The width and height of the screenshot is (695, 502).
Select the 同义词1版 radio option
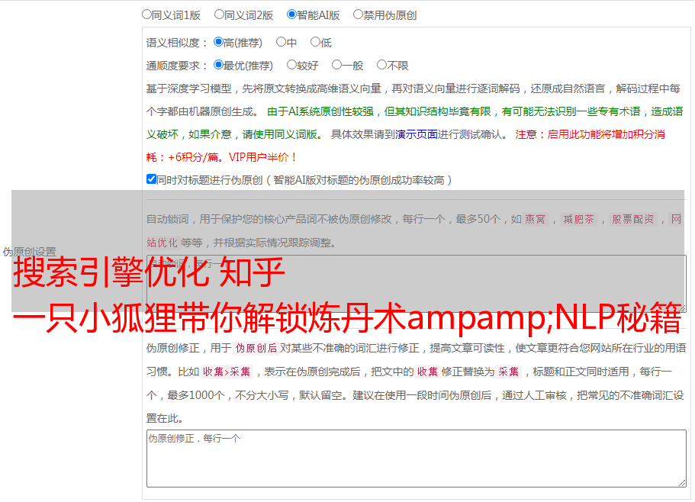(146, 14)
